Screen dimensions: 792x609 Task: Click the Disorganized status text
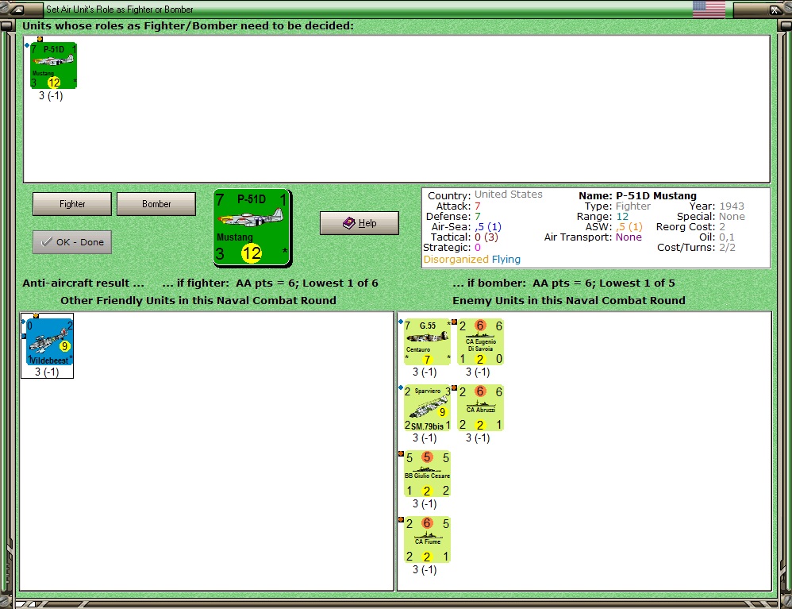pos(456,260)
